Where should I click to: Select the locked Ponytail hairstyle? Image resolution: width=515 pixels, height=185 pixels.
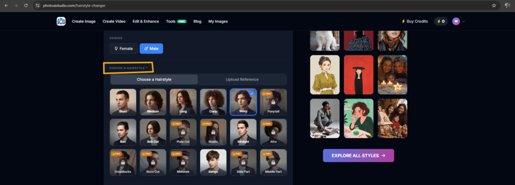pyautogui.click(x=273, y=102)
